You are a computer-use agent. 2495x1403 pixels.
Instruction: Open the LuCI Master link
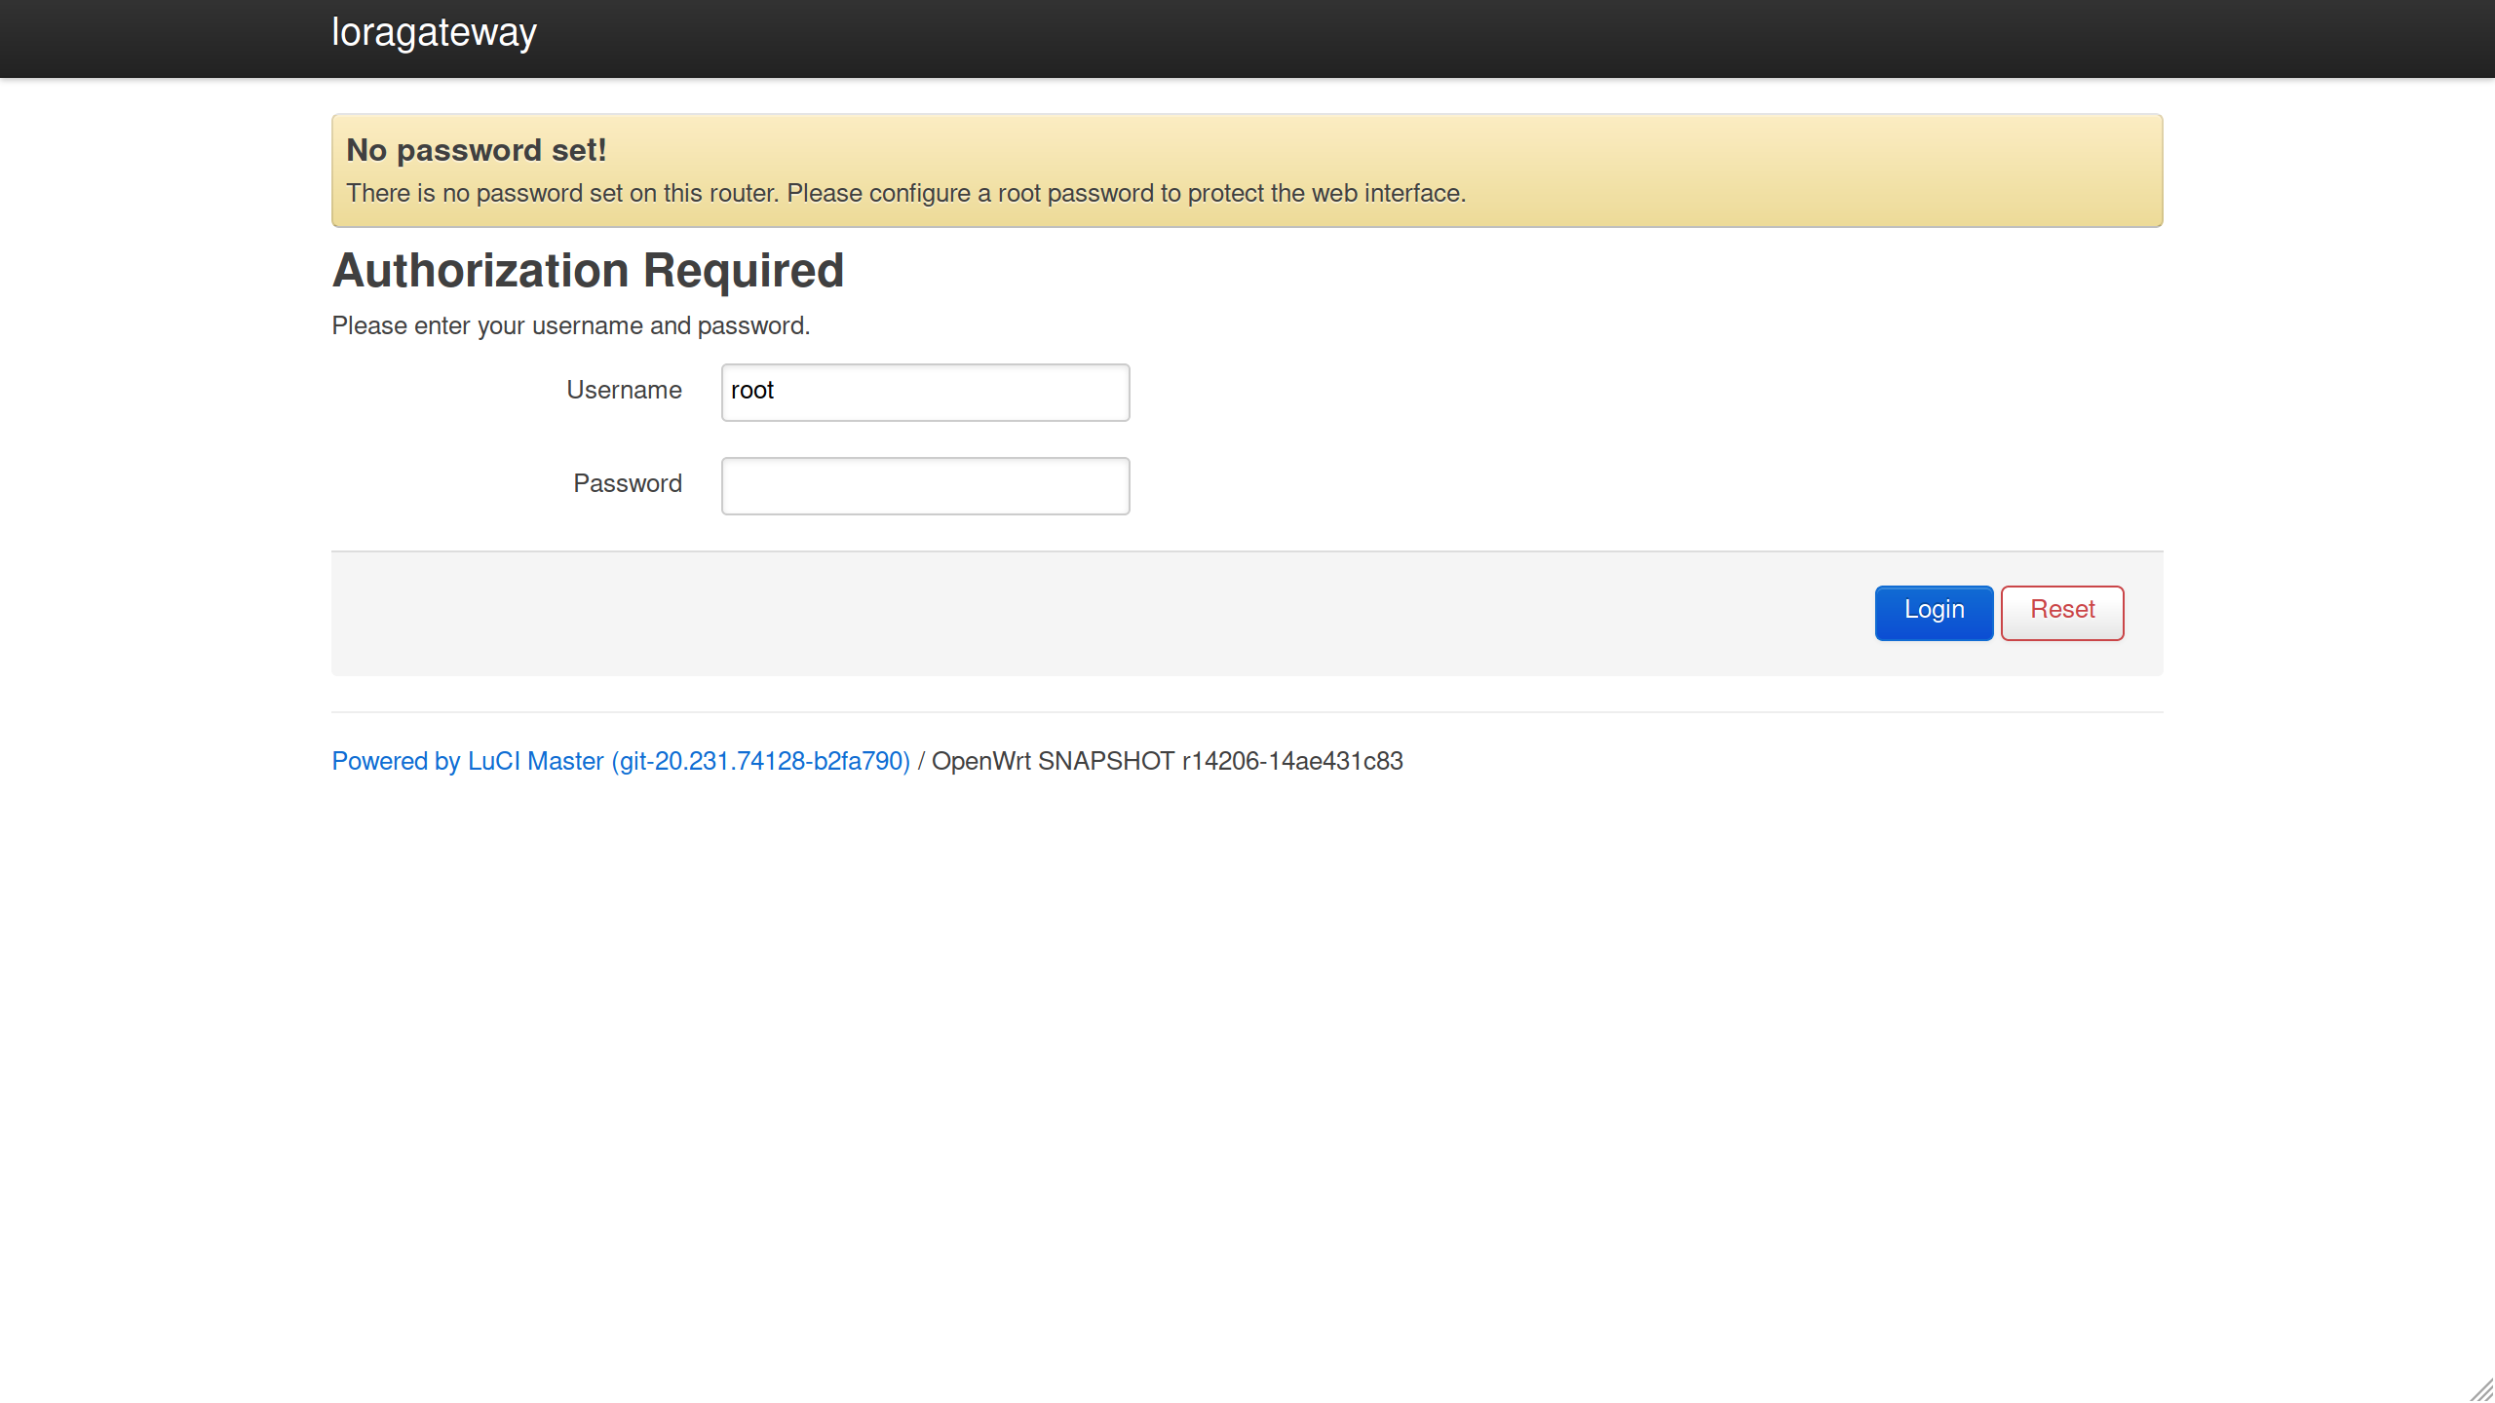(620, 761)
